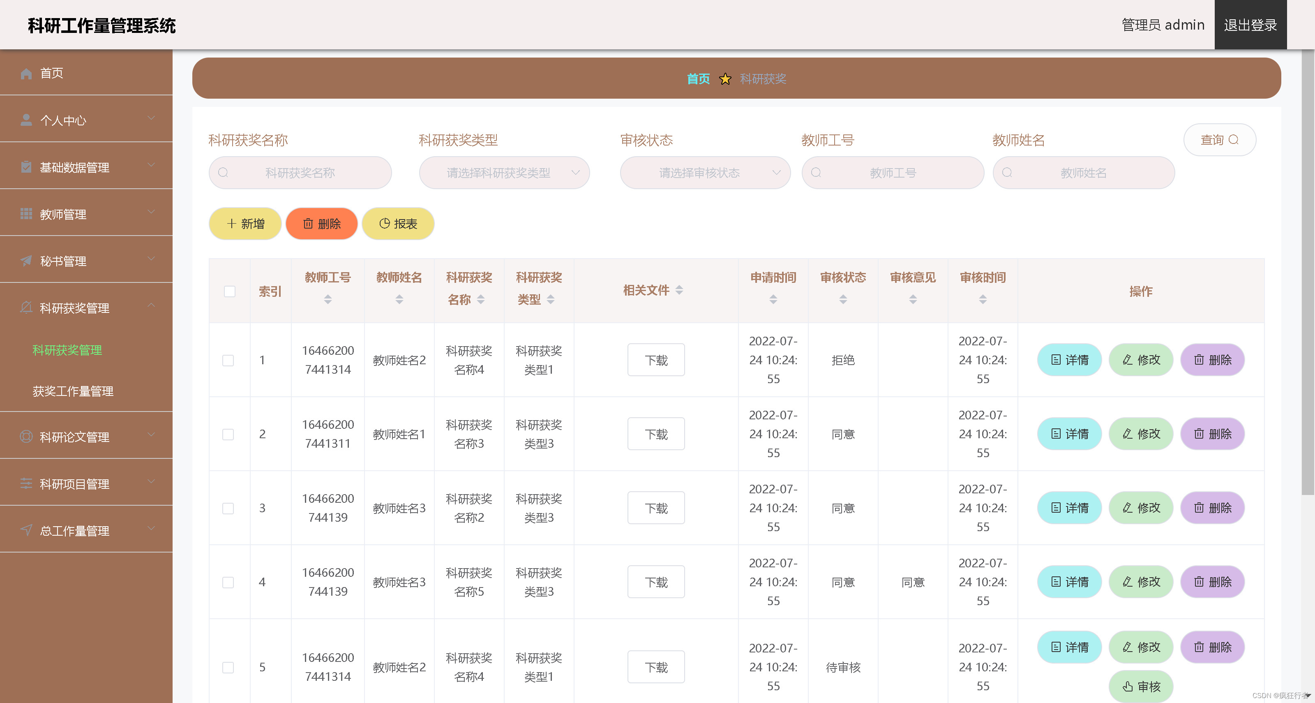Toggle the select-all checkbox in table header
Viewport: 1315px width, 703px height.
pos(230,291)
